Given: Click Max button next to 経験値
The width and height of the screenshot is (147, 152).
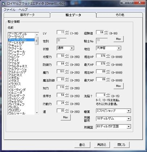Looking at the screenshot, I should point(118,39).
